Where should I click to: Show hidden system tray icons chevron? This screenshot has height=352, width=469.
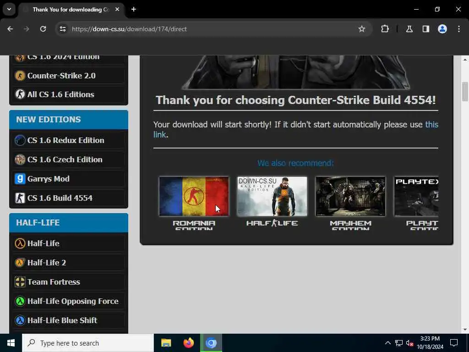[x=387, y=343]
